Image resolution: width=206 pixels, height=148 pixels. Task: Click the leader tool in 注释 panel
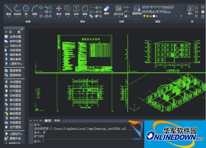pyautogui.click(x=126, y=12)
